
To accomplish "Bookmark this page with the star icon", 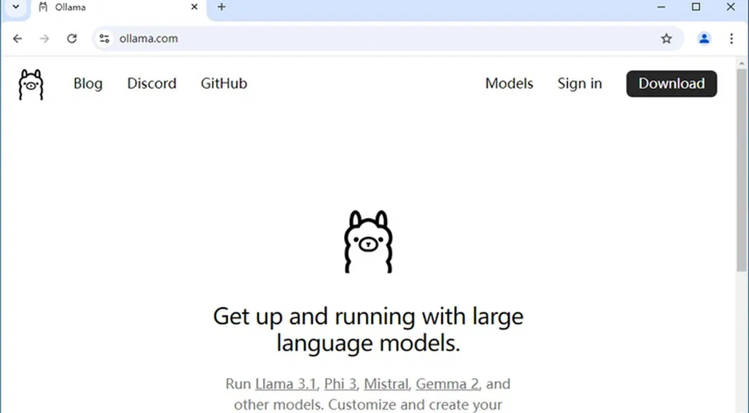I will pyautogui.click(x=666, y=39).
